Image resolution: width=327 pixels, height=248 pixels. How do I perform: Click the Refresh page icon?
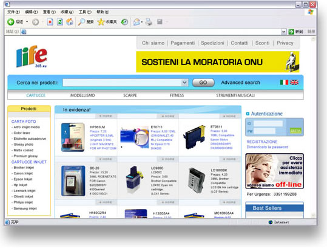pyautogui.click(x=60, y=22)
